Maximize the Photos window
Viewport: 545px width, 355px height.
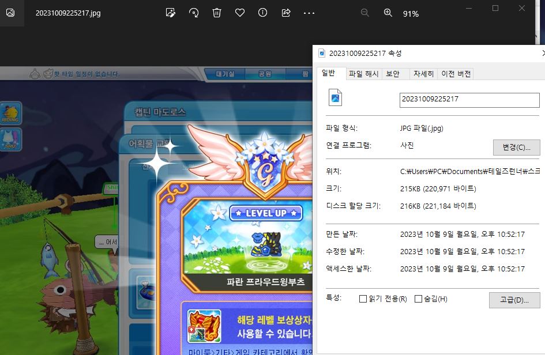click(x=495, y=8)
